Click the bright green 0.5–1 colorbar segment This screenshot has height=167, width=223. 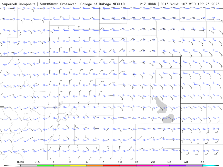coord(45,166)
